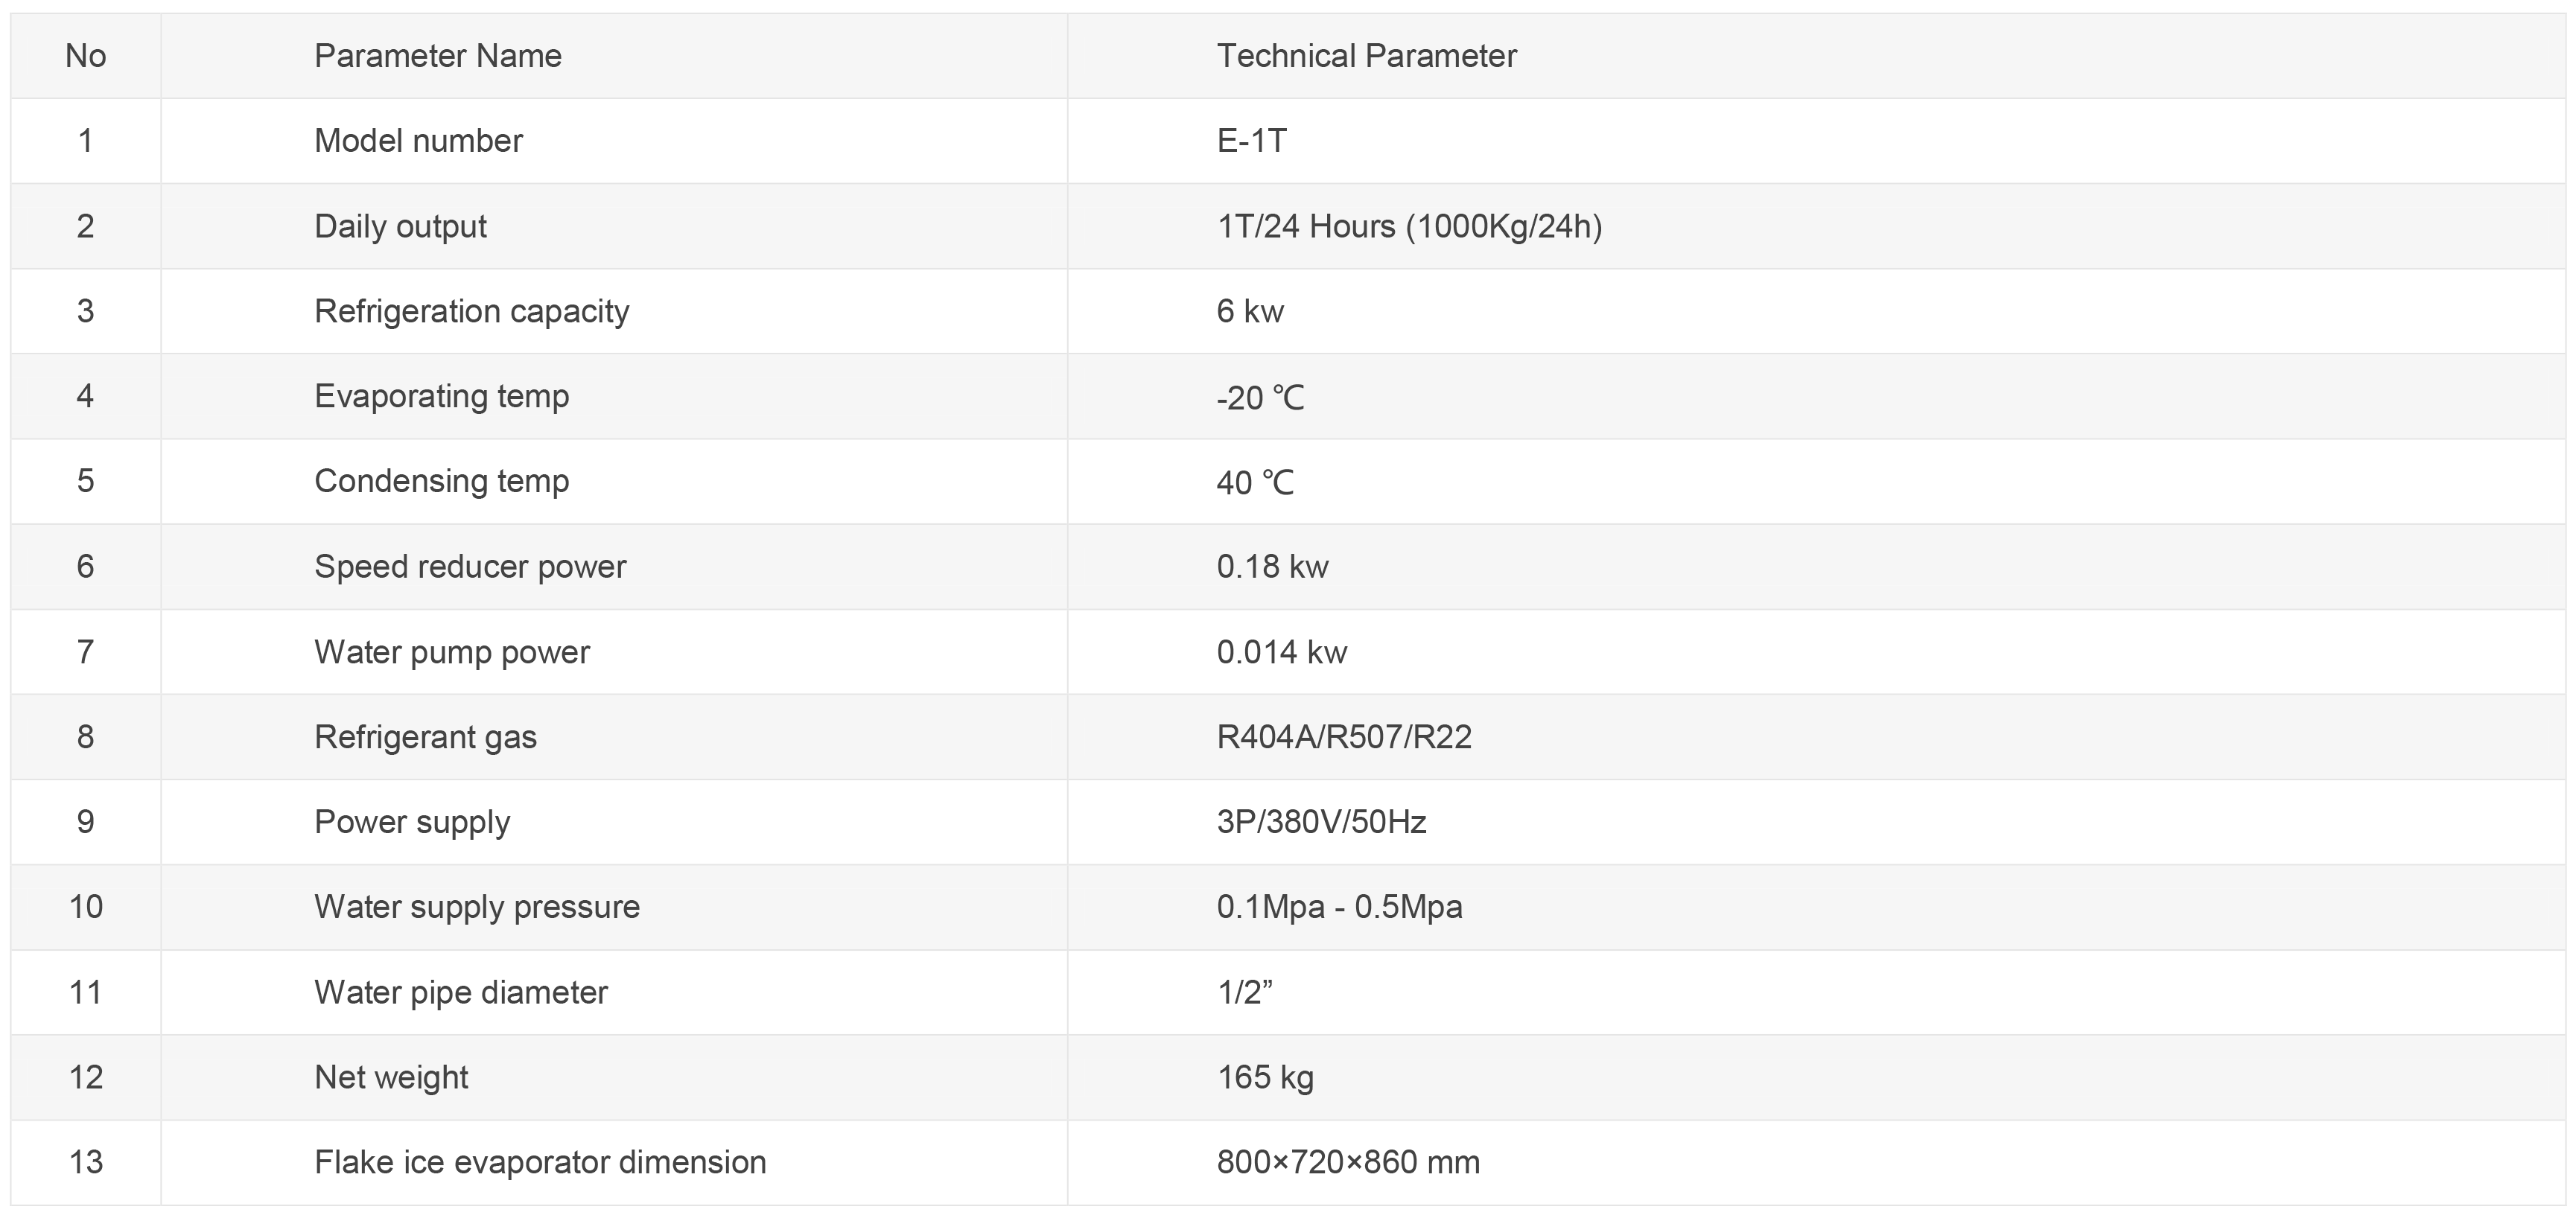Select the "1T/24 Hours (1000Kg/24h)" value
The height and width of the screenshot is (1221, 2576).
(1410, 226)
